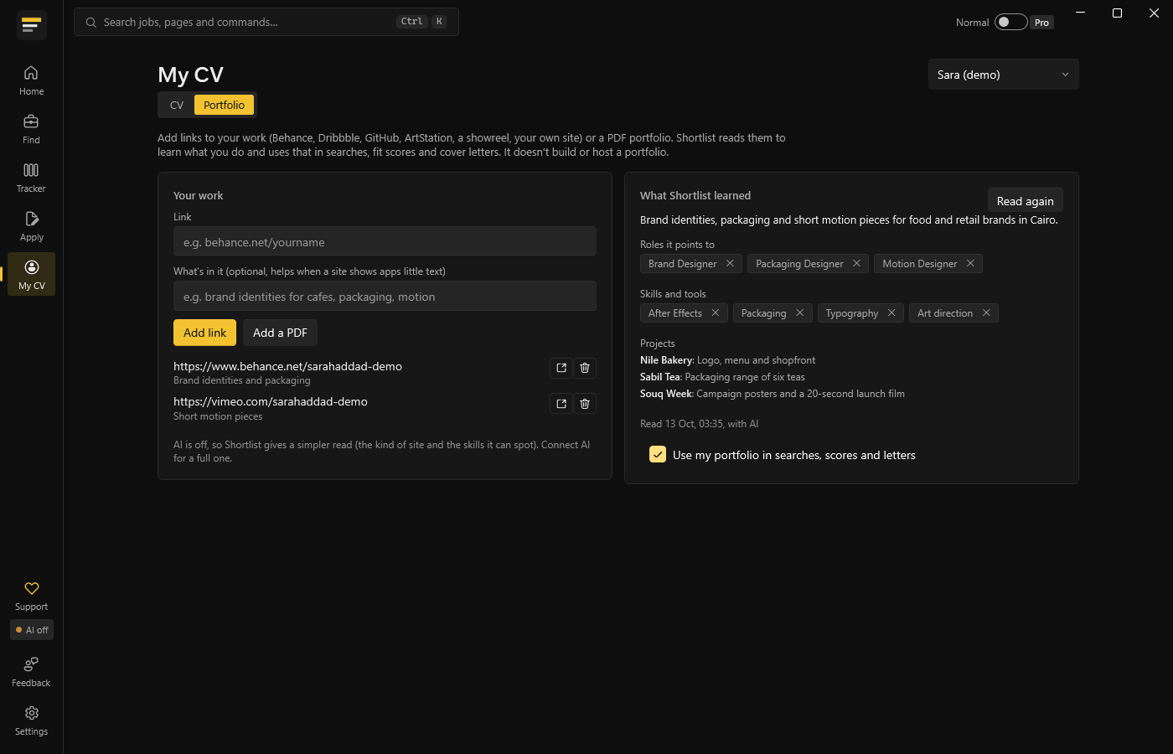Remove the Packaging Designer role tag
This screenshot has width=1173, height=754.
click(x=856, y=263)
